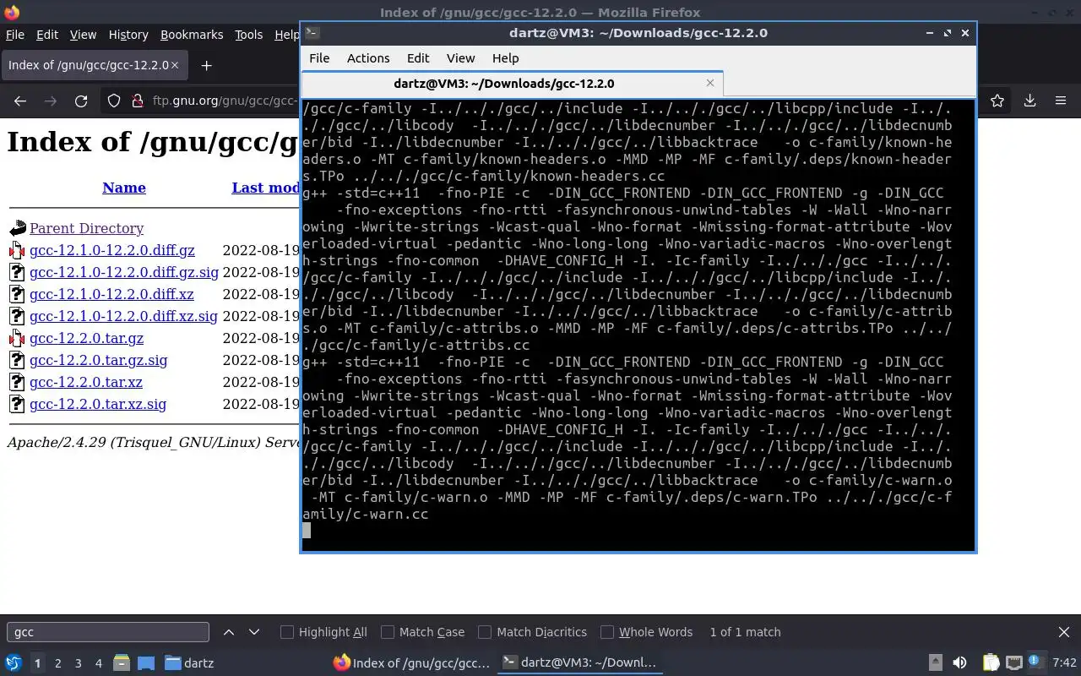Image resolution: width=1081 pixels, height=676 pixels.
Task: Open the taskbar start menu icon
Action: [14, 663]
